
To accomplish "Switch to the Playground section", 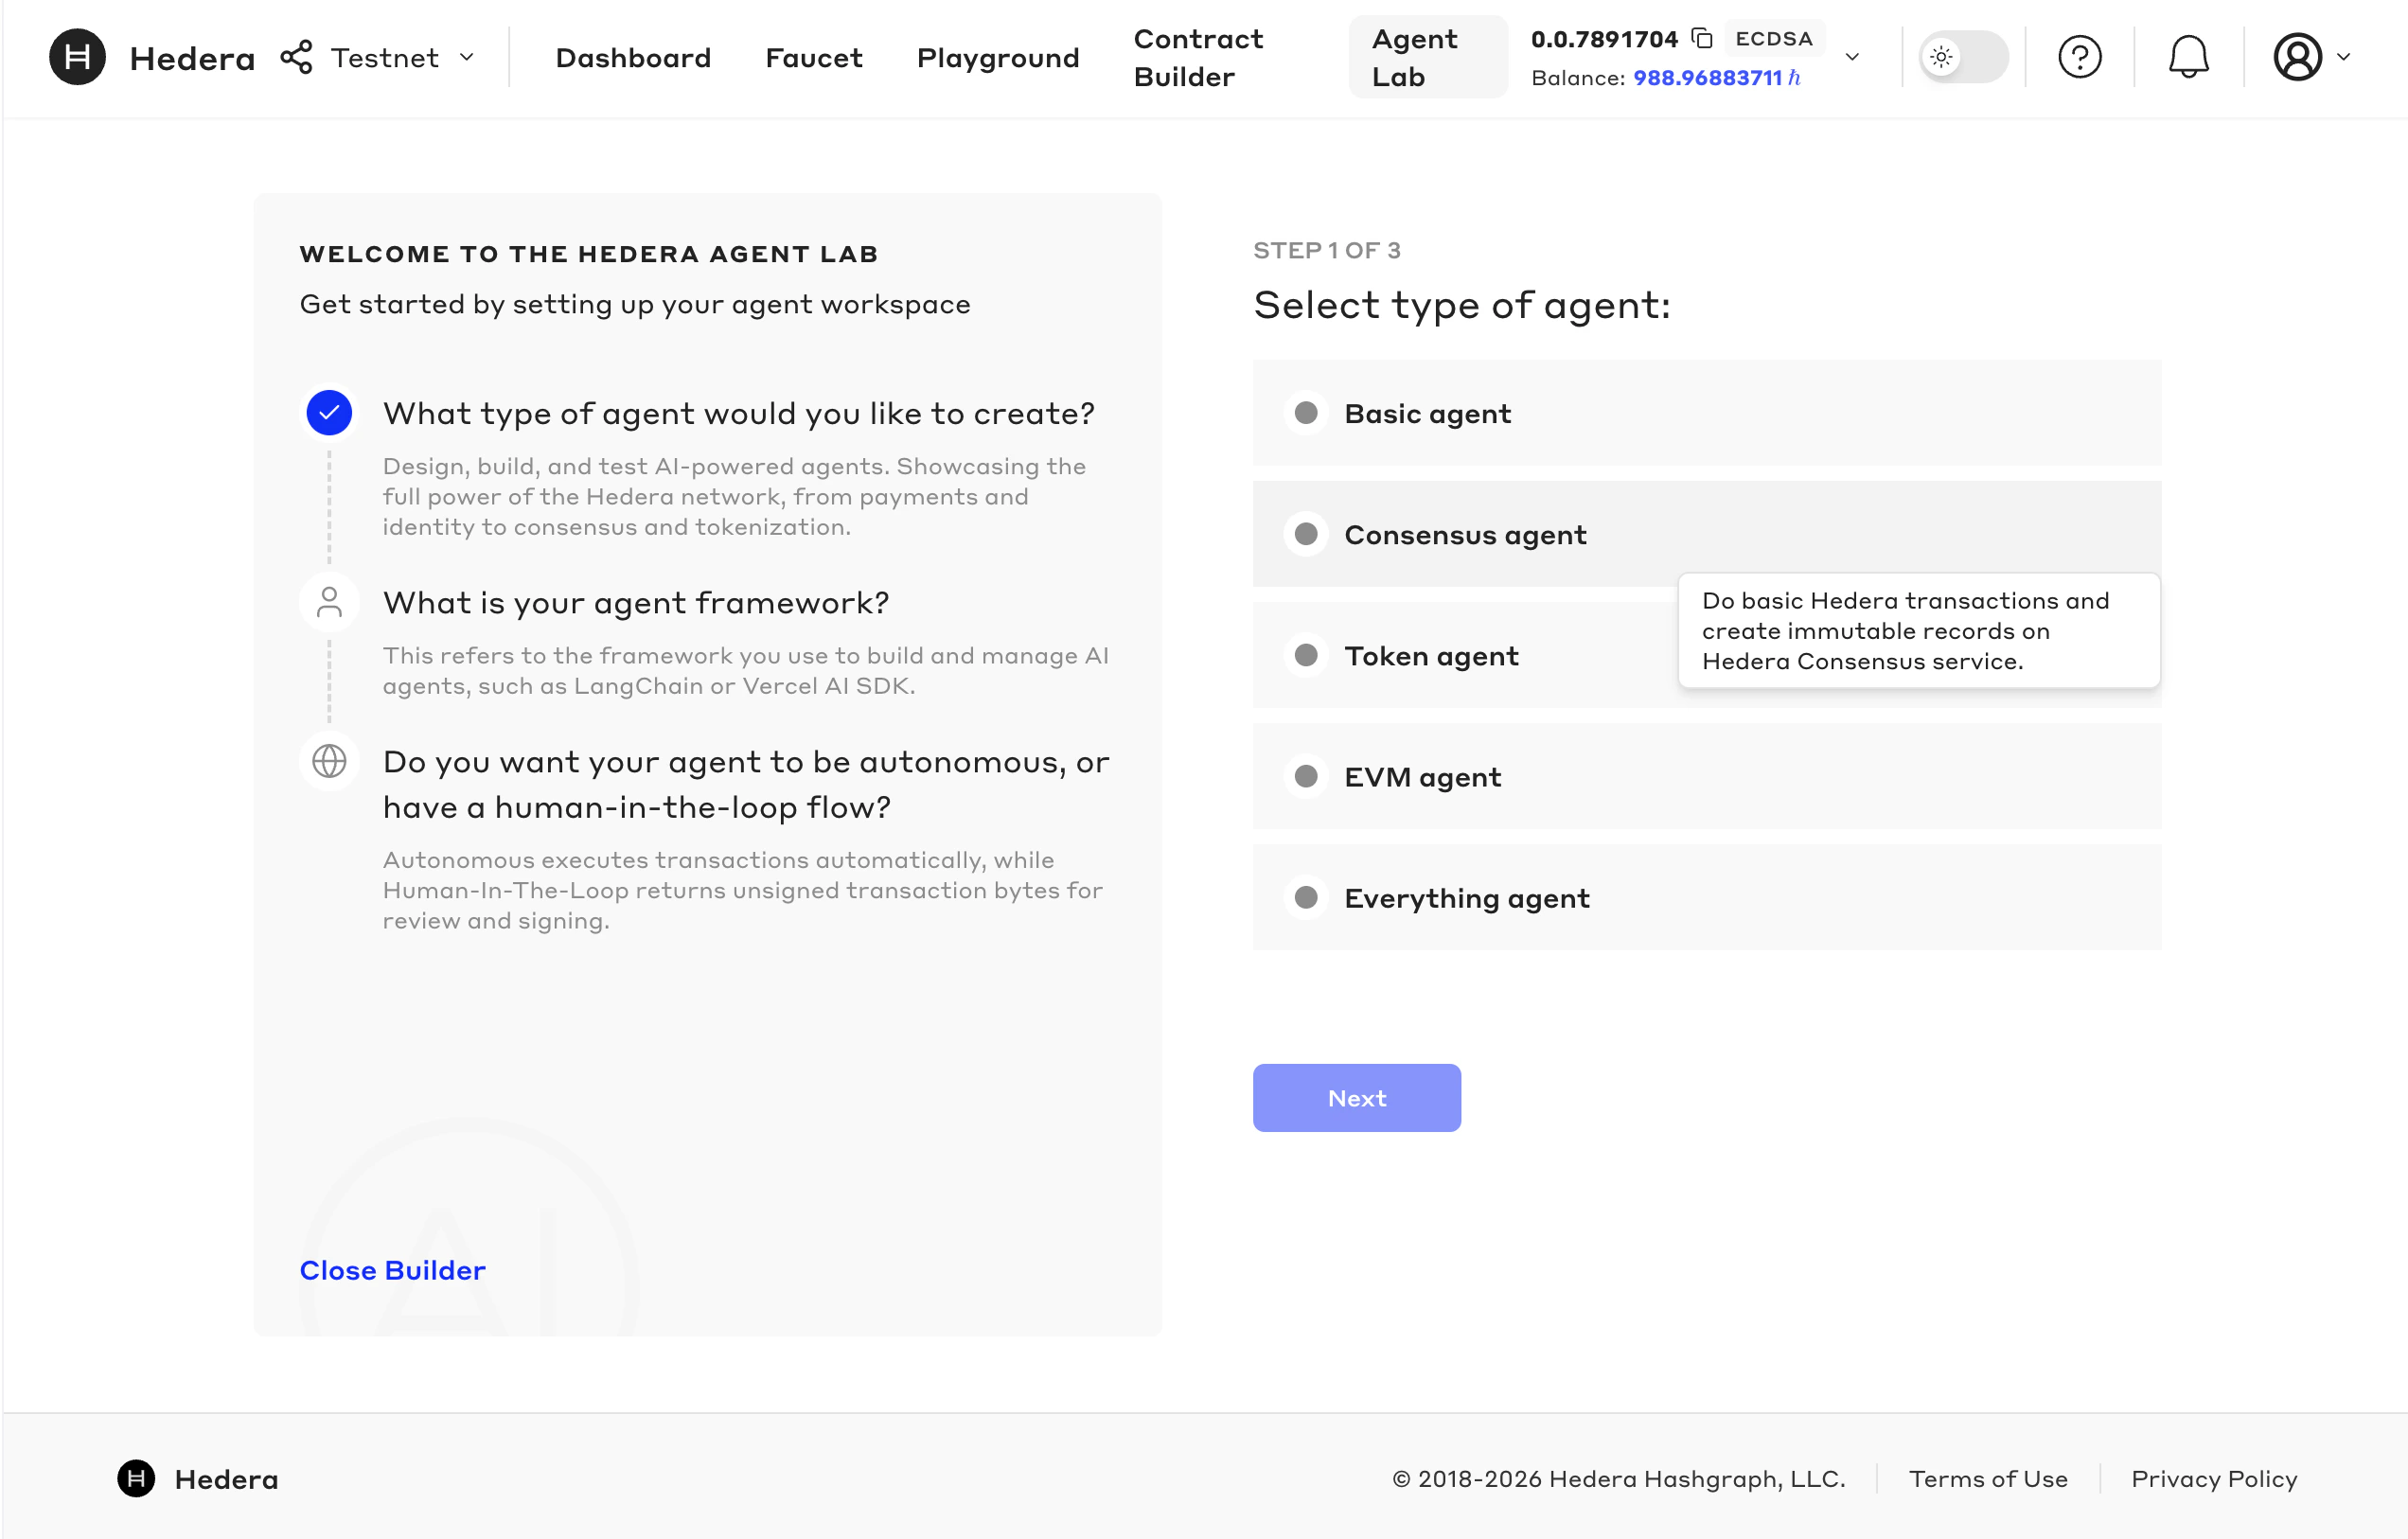I will pyautogui.click(x=997, y=57).
